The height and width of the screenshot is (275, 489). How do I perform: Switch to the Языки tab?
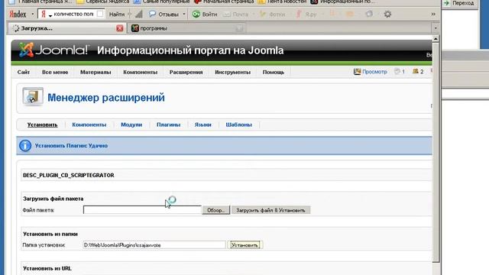point(202,125)
